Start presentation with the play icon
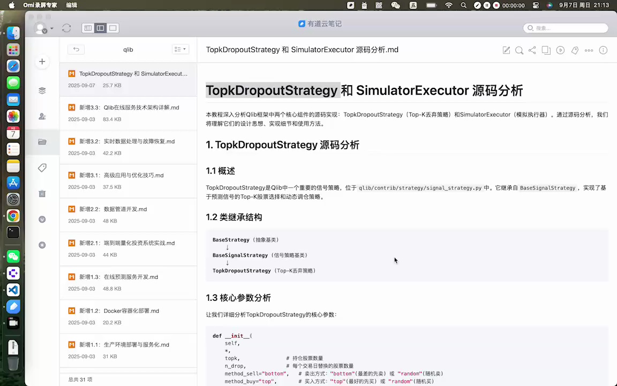 click(559, 50)
